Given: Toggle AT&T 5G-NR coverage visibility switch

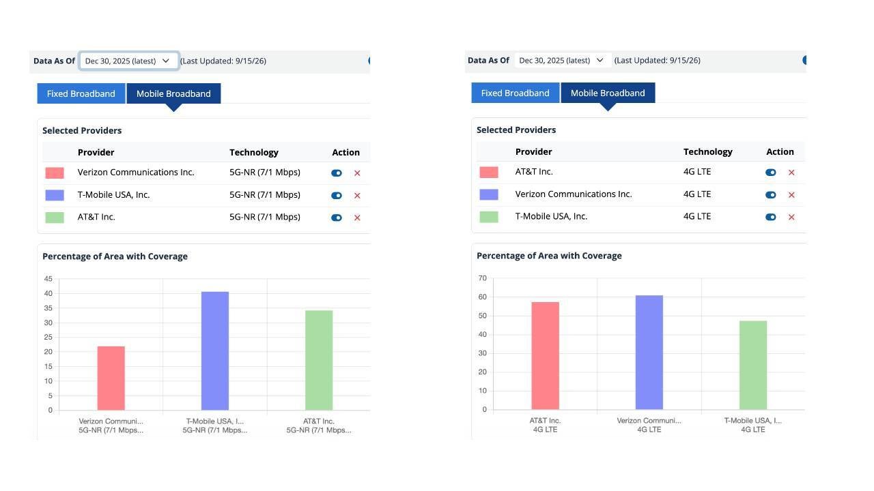Looking at the screenshot, I should (x=337, y=218).
